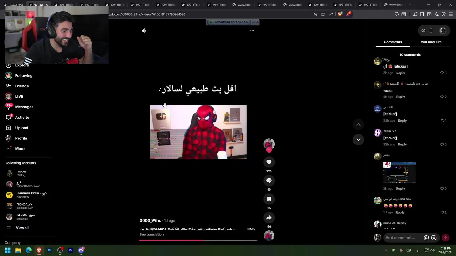
Task: Open the image attached in جعفر comment
Action: (x=399, y=172)
